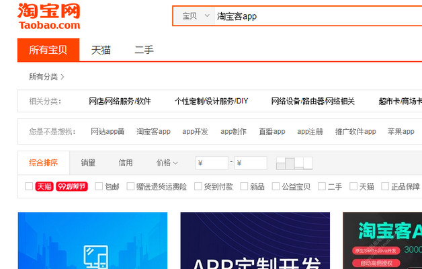422x269 pixels.
Task: Focus the search box containing 淘宝客app
Action: (x=318, y=16)
